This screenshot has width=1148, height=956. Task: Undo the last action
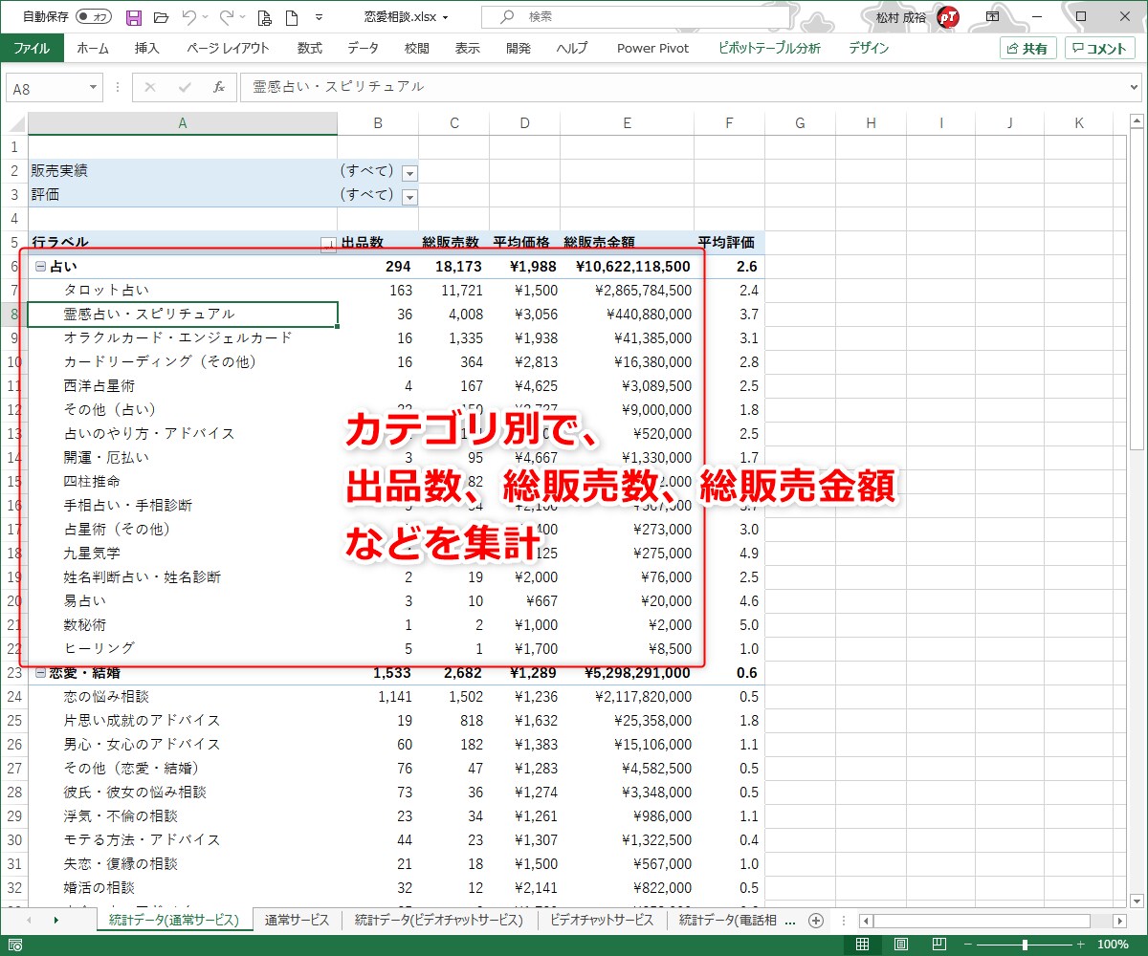tap(188, 17)
